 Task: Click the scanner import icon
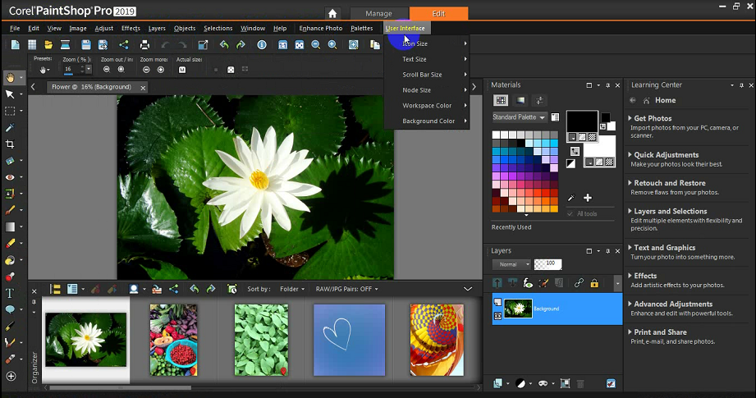[65, 45]
